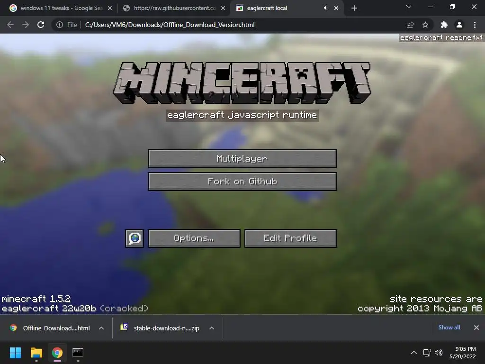Open a new browser tab
The image size is (485, 364).
(x=354, y=8)
